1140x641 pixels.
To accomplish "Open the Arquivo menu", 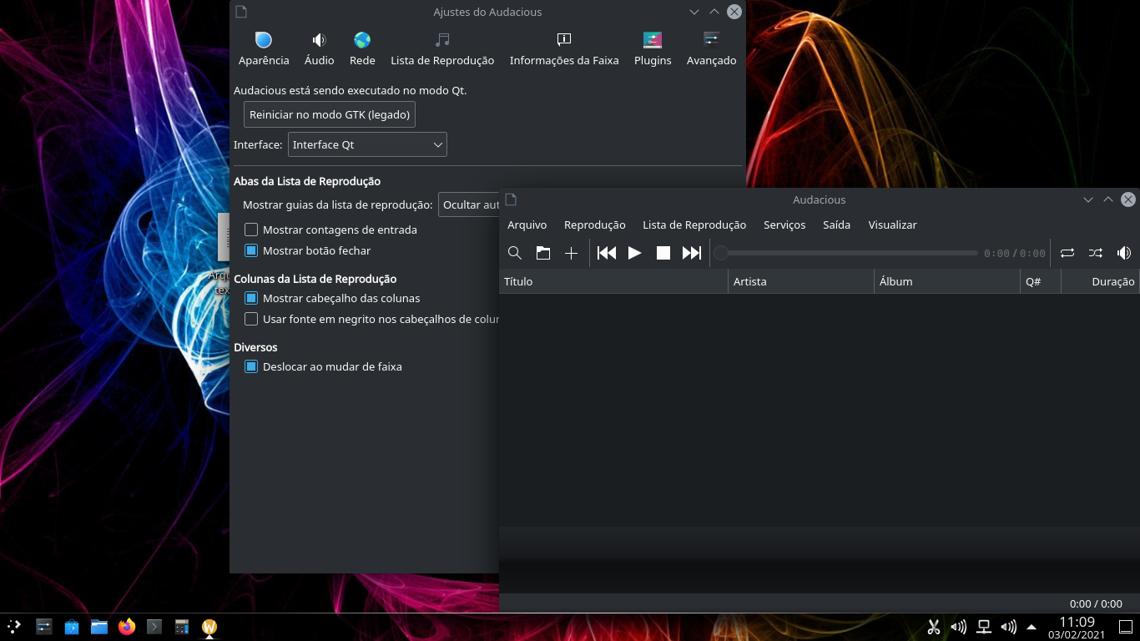I will (x=527, y=225).
